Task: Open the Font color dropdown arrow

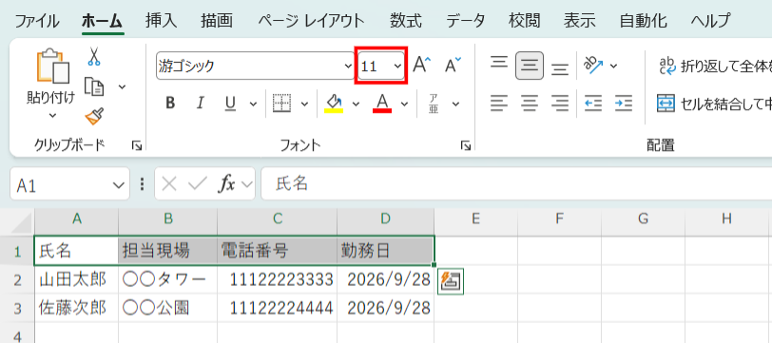Action: [405, 104]
